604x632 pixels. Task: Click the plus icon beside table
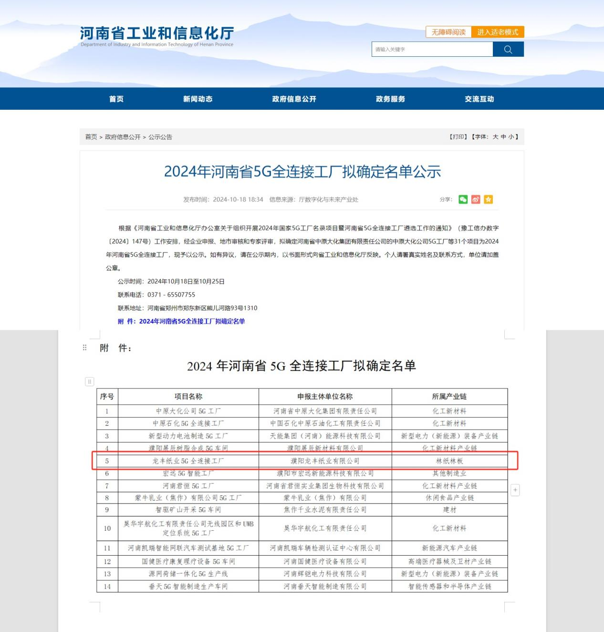(x=515, y=490)
